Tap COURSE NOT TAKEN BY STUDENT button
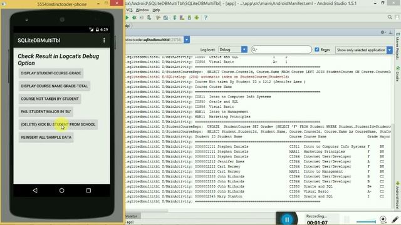The height and width of the screenshot is (225, 401). (x=50, y=99)
